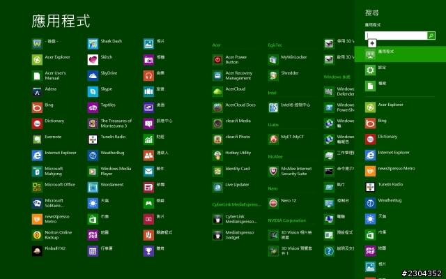Open Acer Explorer in the apps list
The height and width of the screenshot is (279, 446).
[x=51, y=60]
